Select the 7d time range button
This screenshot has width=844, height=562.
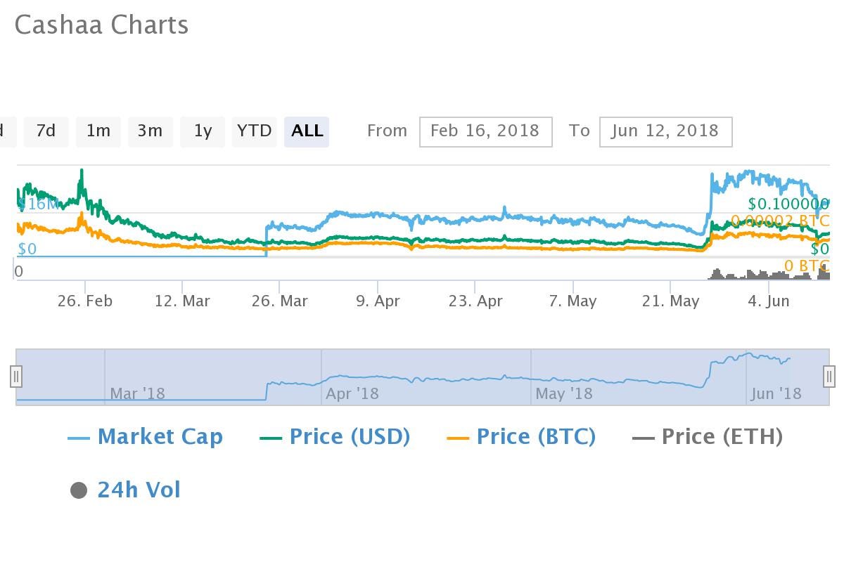pos(46,131)
